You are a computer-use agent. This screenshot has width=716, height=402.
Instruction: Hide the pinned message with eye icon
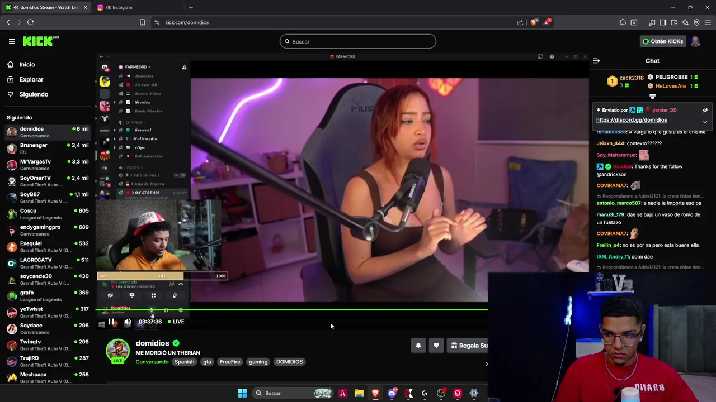pos(705,110)
